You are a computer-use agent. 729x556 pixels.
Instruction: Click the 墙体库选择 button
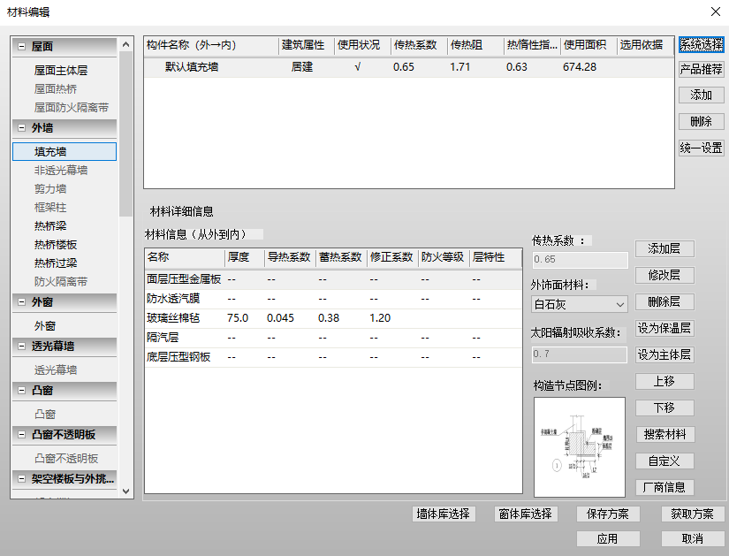444,514
